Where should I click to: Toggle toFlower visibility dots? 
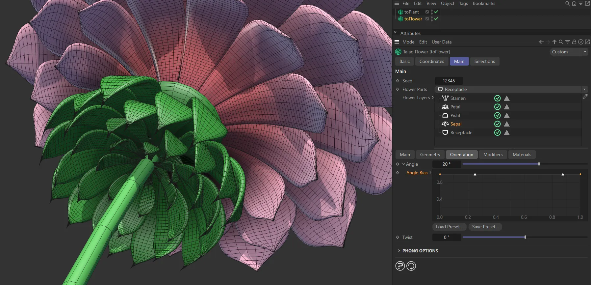432,19
